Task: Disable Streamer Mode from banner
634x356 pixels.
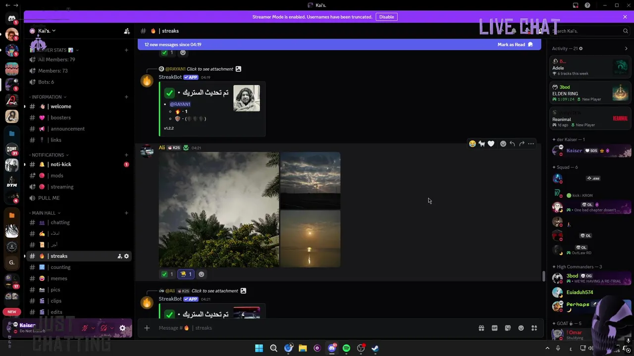Action: (x=386, y=17)
